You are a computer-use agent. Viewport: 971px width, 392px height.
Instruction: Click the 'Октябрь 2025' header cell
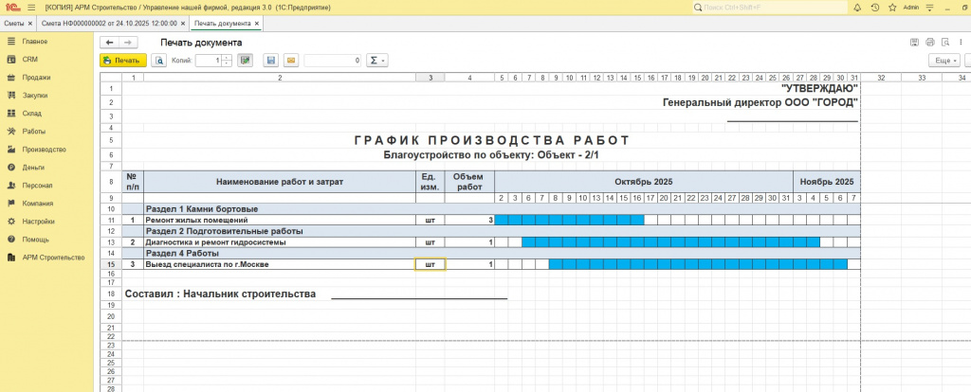[644, 182]
